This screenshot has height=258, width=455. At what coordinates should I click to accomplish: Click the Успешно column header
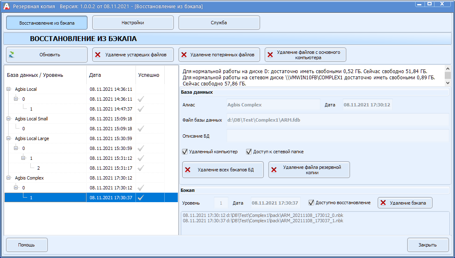[x=150, y=75]
